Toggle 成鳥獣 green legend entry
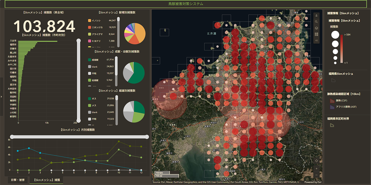This screenshot has height=185, width=371. click(x=90, y=59)
